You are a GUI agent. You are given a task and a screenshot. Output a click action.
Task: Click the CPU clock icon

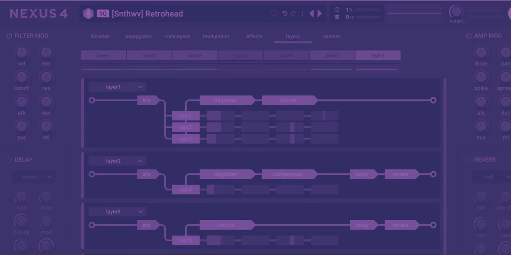[337, 10]
